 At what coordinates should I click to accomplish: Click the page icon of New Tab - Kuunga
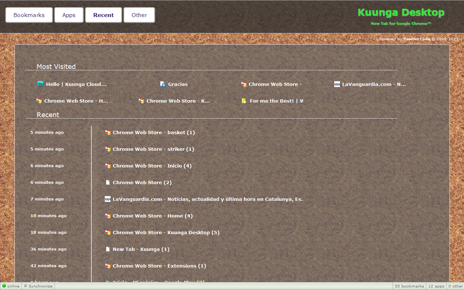pos(108,249)
